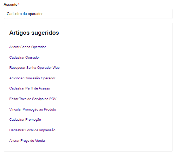Choose the article on changing sale price

coord(27,141)
